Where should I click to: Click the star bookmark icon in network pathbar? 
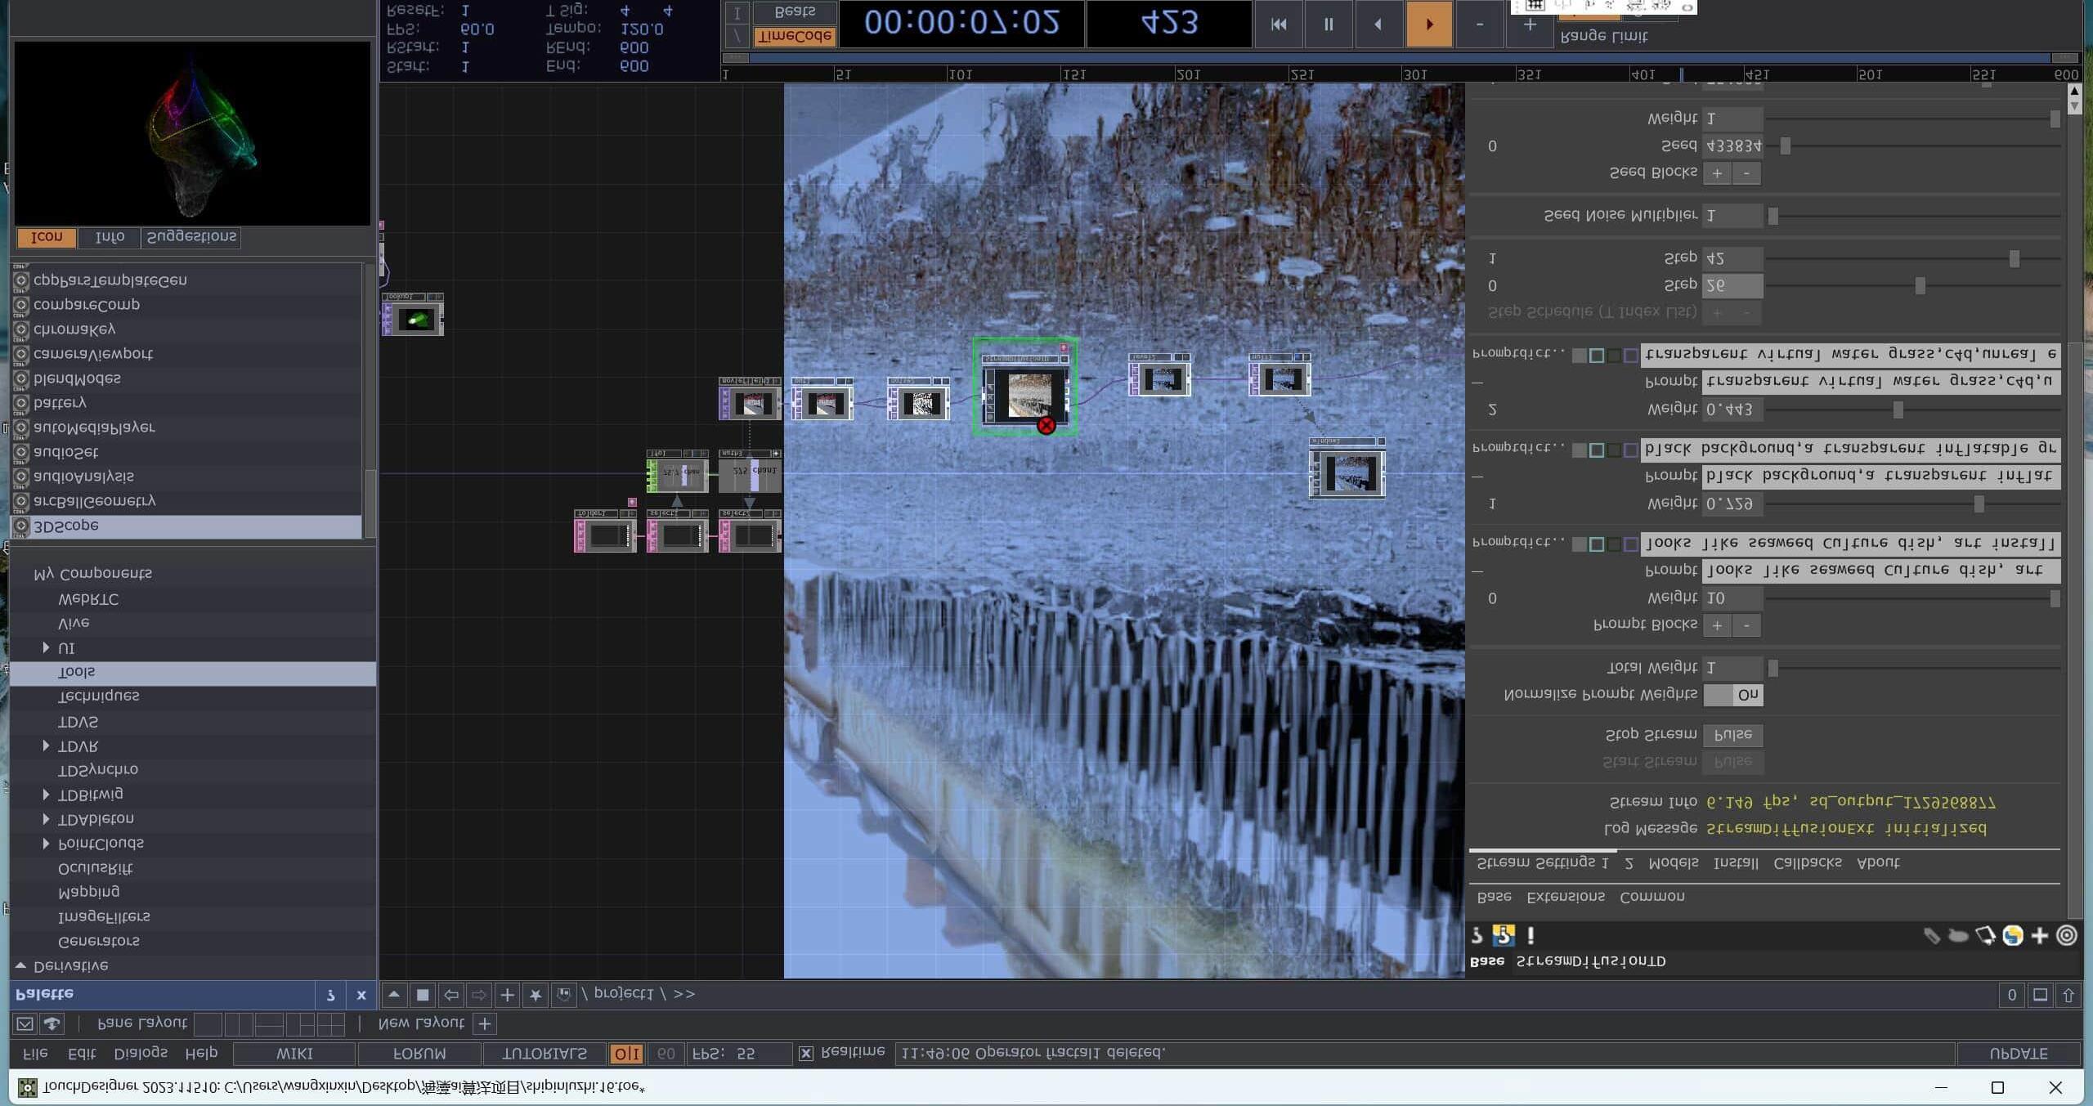click(x=535, y=995)
